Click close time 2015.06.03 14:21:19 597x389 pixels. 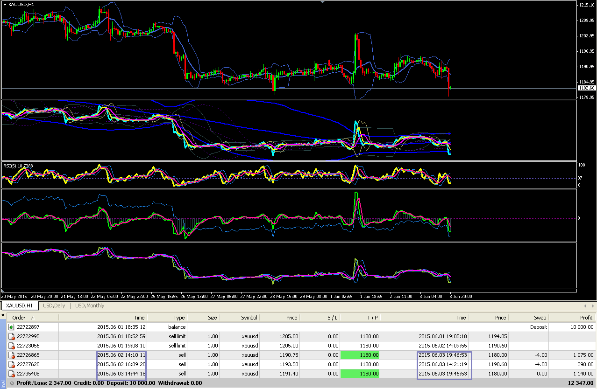442,364
